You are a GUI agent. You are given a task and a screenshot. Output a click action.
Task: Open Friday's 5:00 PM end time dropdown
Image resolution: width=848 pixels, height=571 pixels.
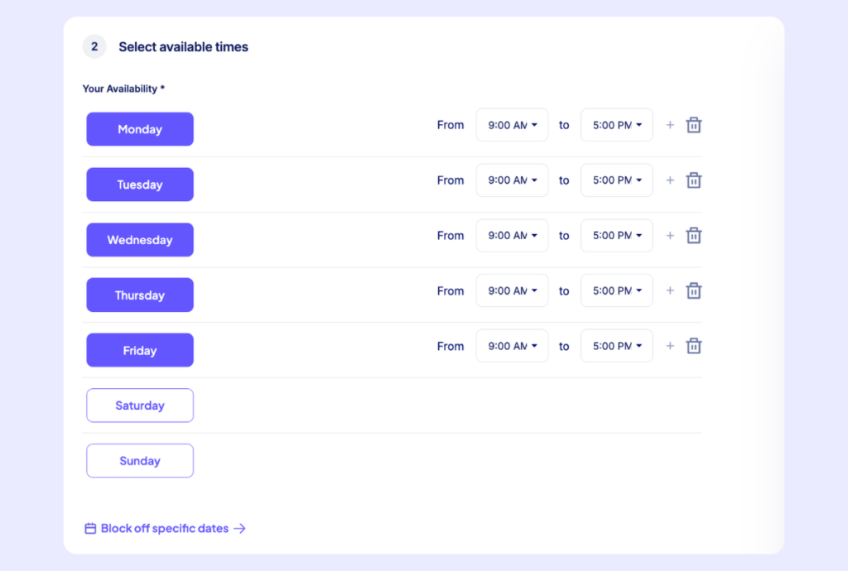616,346
